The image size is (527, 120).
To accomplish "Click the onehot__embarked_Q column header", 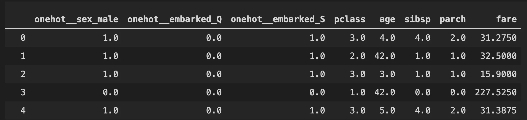I will [x=174, y=19].
